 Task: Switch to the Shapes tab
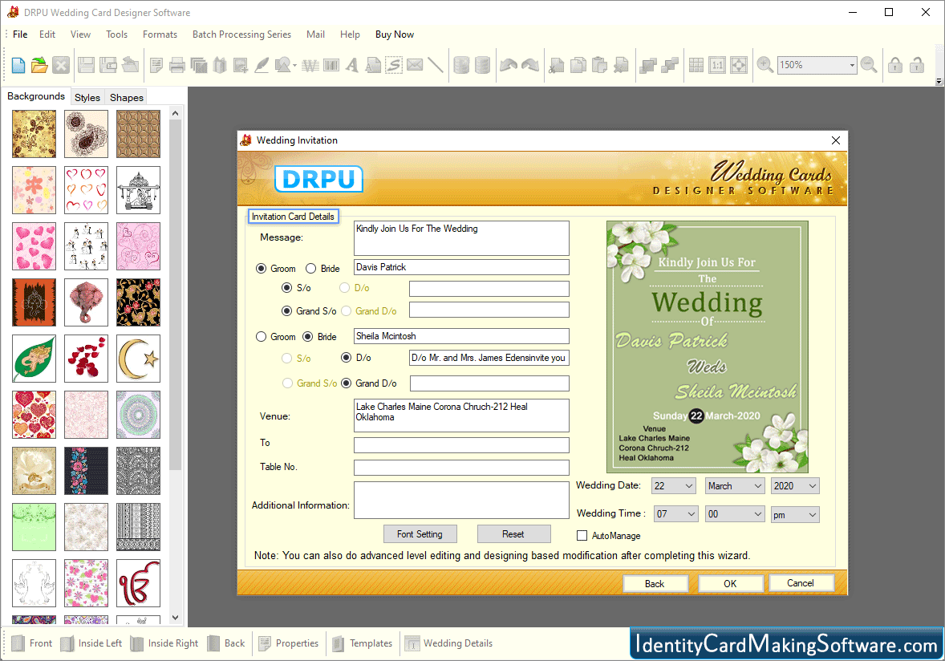127,97
